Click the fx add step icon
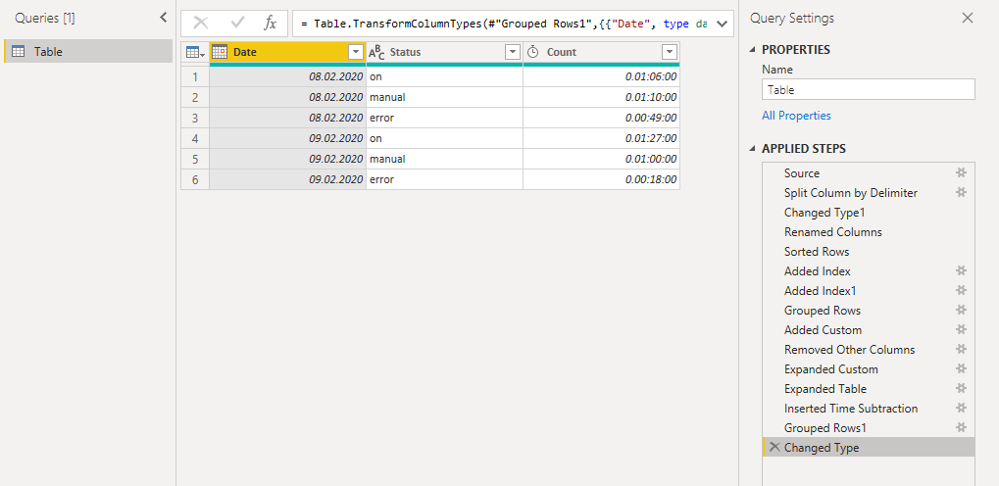The height and width of the screenshot is (486, 999). point(271,24)
